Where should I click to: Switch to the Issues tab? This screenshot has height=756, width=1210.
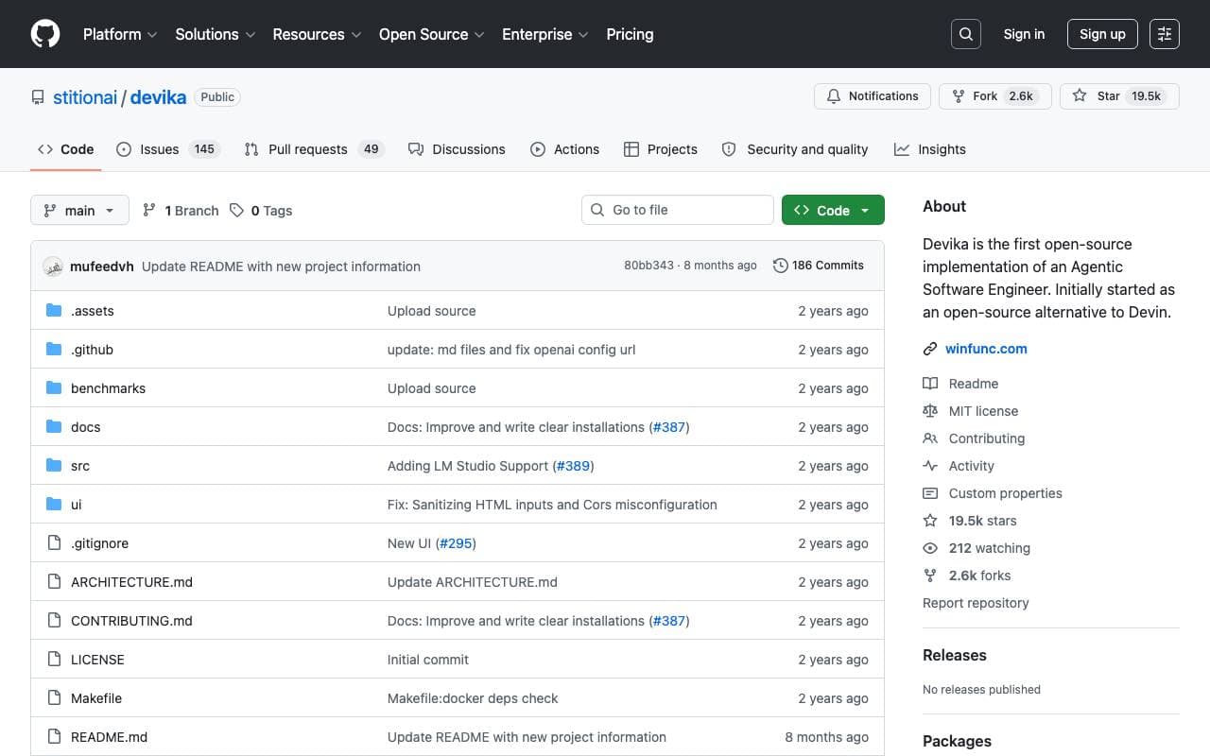coord(167,149)
